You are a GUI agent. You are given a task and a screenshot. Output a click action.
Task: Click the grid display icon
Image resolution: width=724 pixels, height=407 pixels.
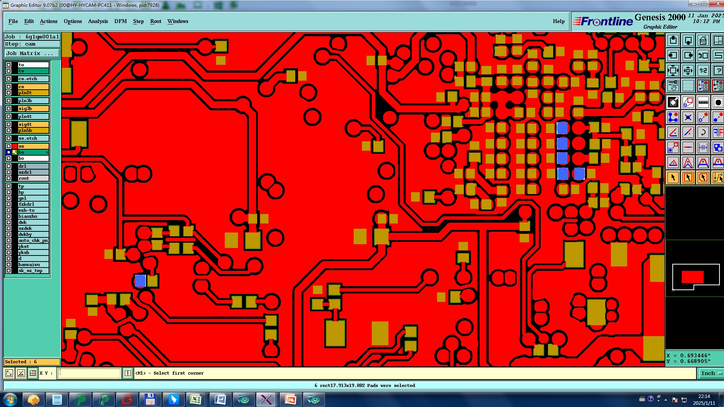tap(688, 86)
